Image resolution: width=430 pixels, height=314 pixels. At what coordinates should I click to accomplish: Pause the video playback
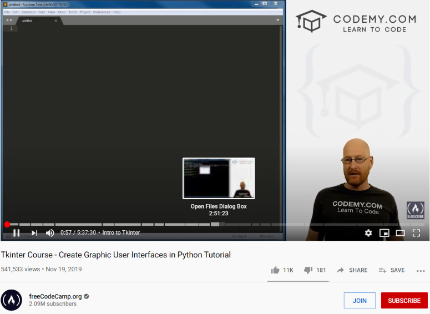click(x=16, y=233)
